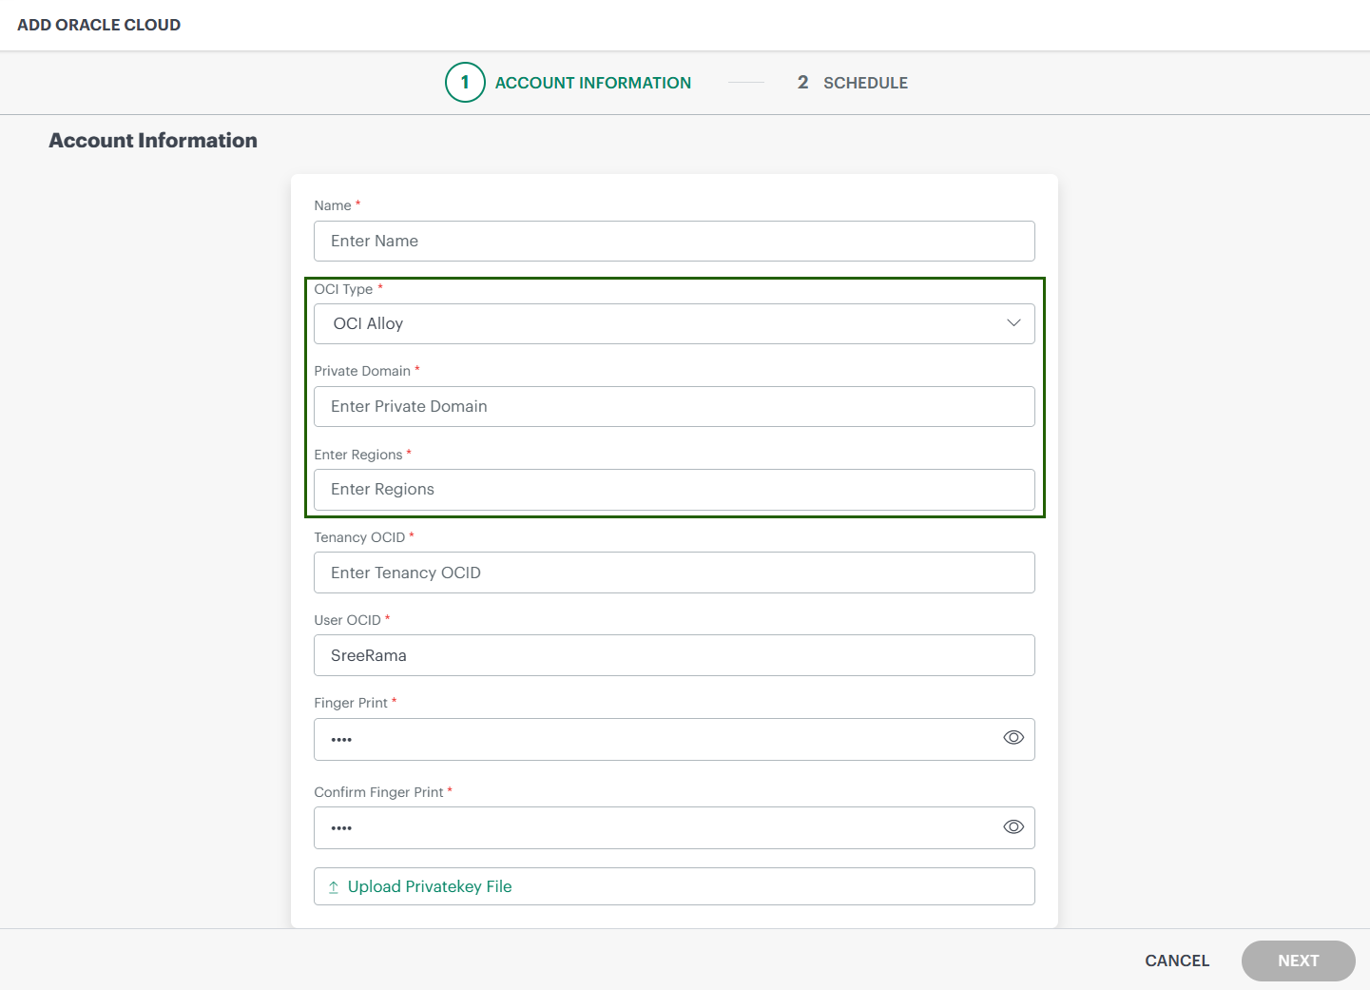Image resolution: width=1370 pixels, height=990 pixels.
Task: Click into the Private Domain field
Action: coord(674,407)
